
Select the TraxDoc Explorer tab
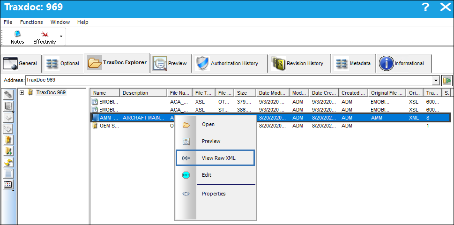[x=117, y=63]
